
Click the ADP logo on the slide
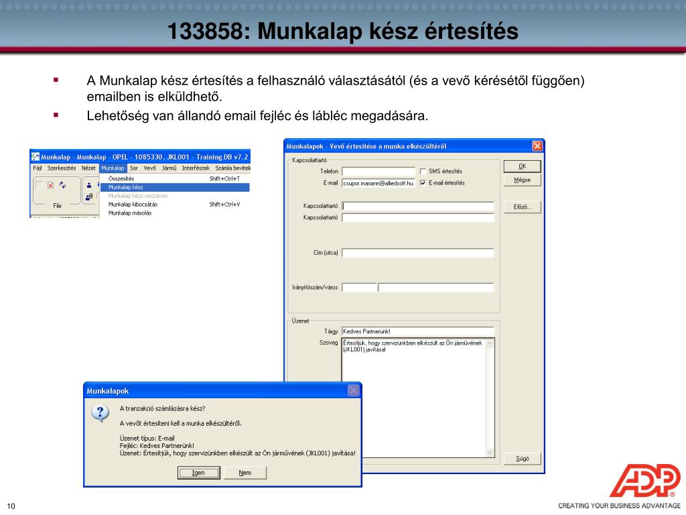[645, 480]
